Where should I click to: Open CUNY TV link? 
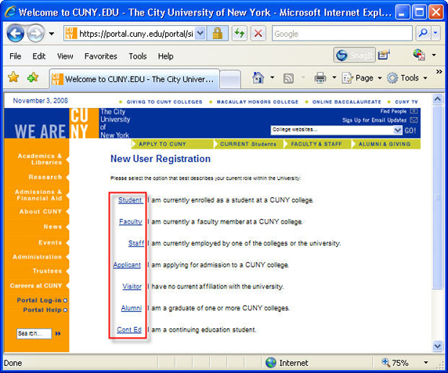click(x=406, y=102)
